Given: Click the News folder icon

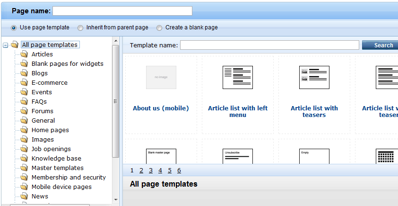Looking at the screenshot, I should pyautogui.click(x=24, y=196).
